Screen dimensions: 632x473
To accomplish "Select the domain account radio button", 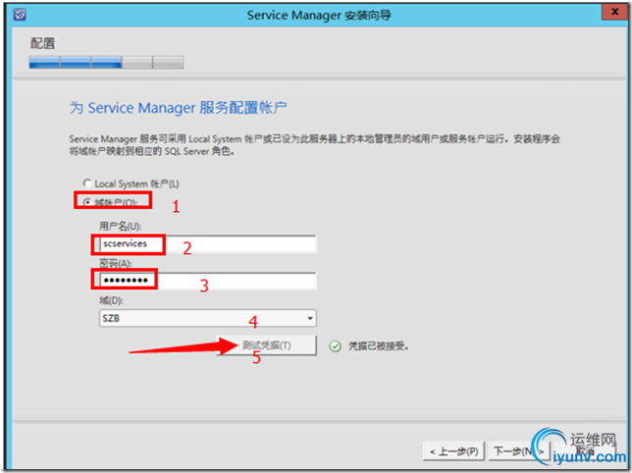I will 86,202.
